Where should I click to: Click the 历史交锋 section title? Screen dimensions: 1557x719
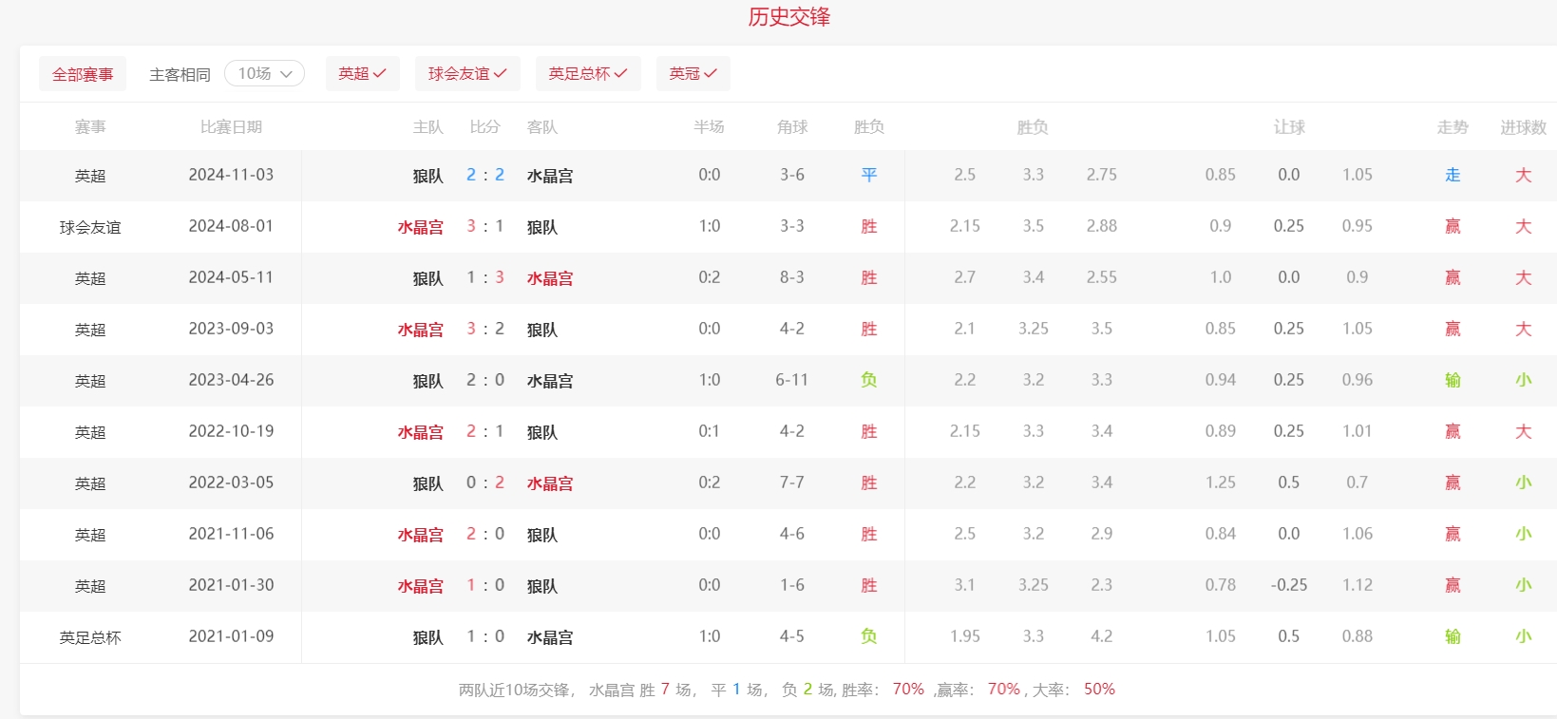coord(788,17)
